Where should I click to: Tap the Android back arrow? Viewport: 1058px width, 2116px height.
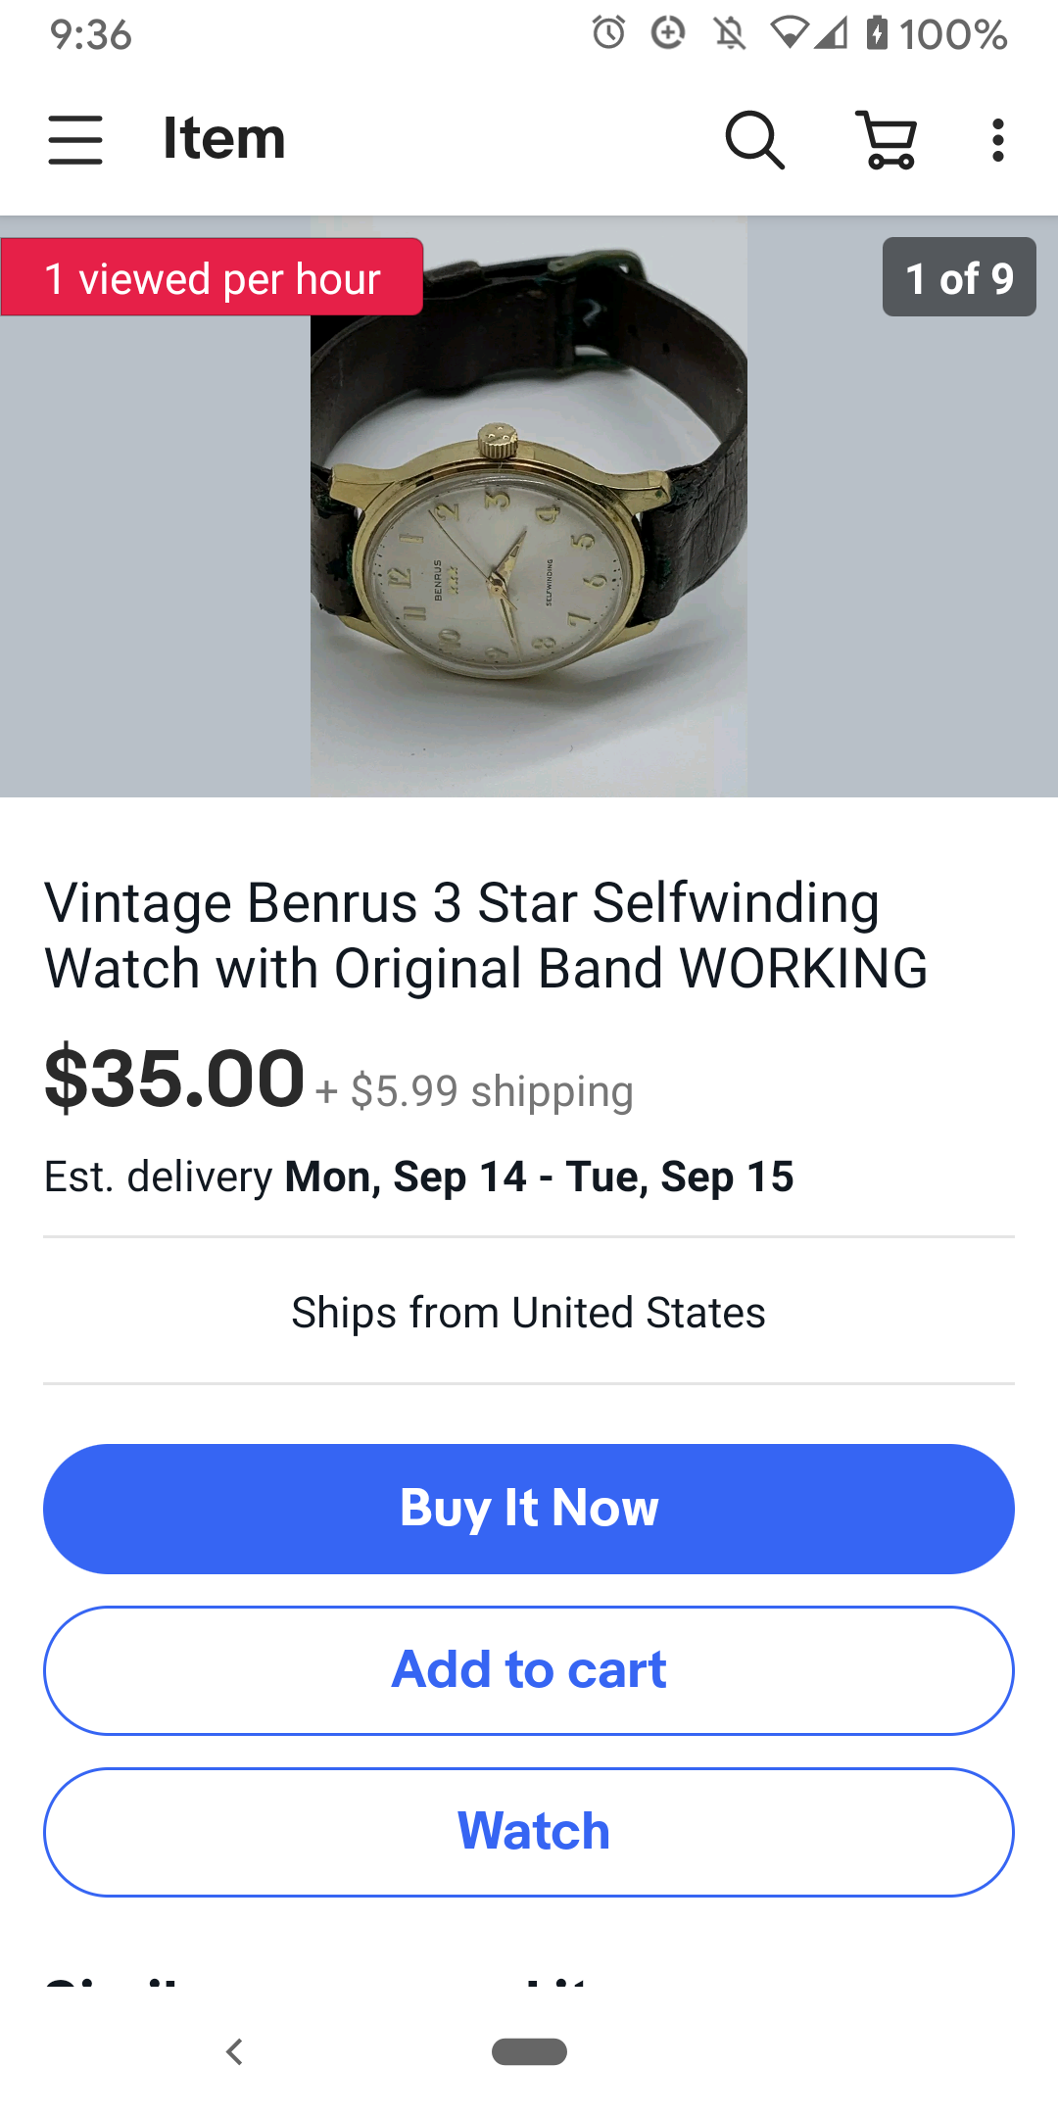coord(234,2051)
